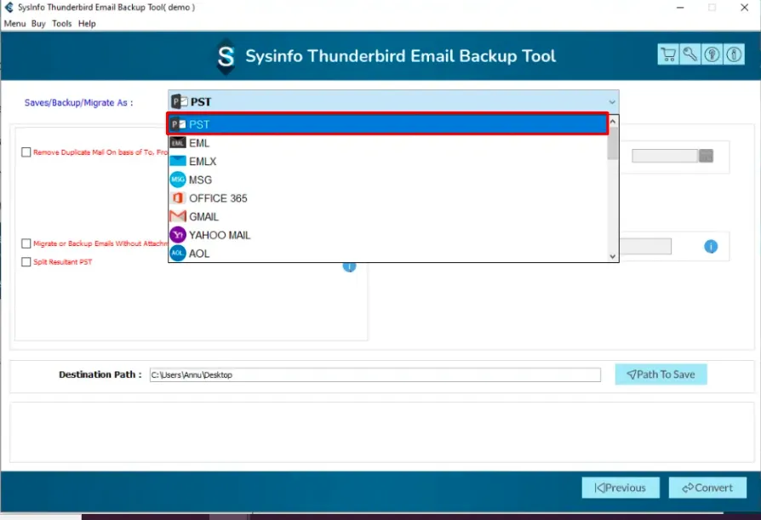This screenshot has height=520, width=761.
Task: Click the AOL blue icon
Action: tap(178, 254)
